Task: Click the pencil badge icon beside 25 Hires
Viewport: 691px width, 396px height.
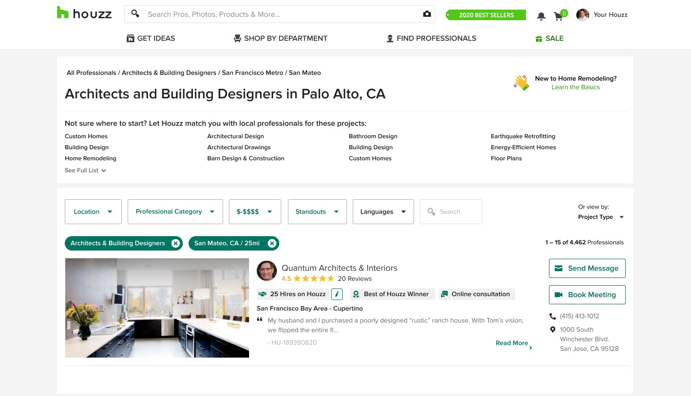Action: pyautogui.click(x=337, y=294)
